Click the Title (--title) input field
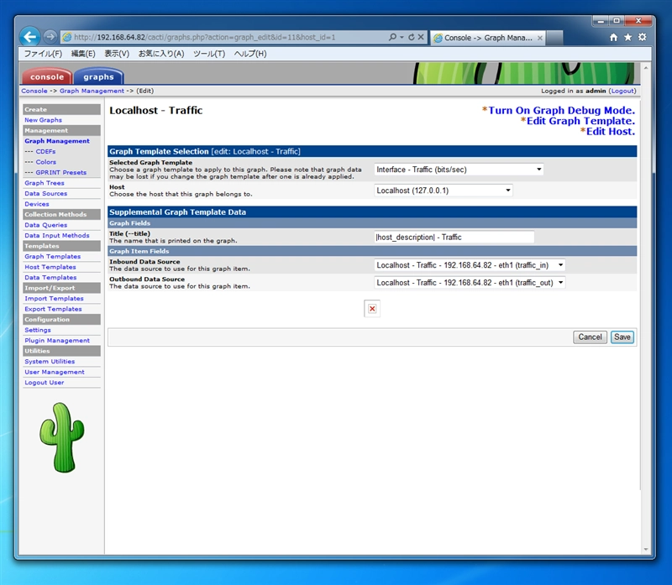This screenshot has width=672, height=585. click(x=454, y=238)
